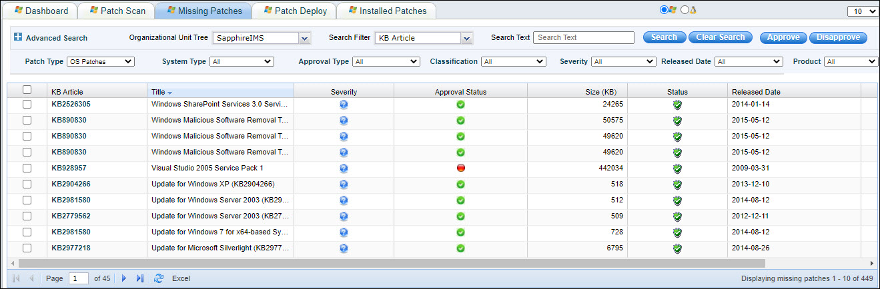This screenshot has width=880, height=289.
Task: Select the Windows platform radio button
Action: (664, 10)
